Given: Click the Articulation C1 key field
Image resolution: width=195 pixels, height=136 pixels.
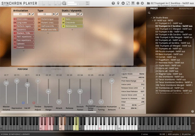Looking at the screenshot, I should (20, 14).
